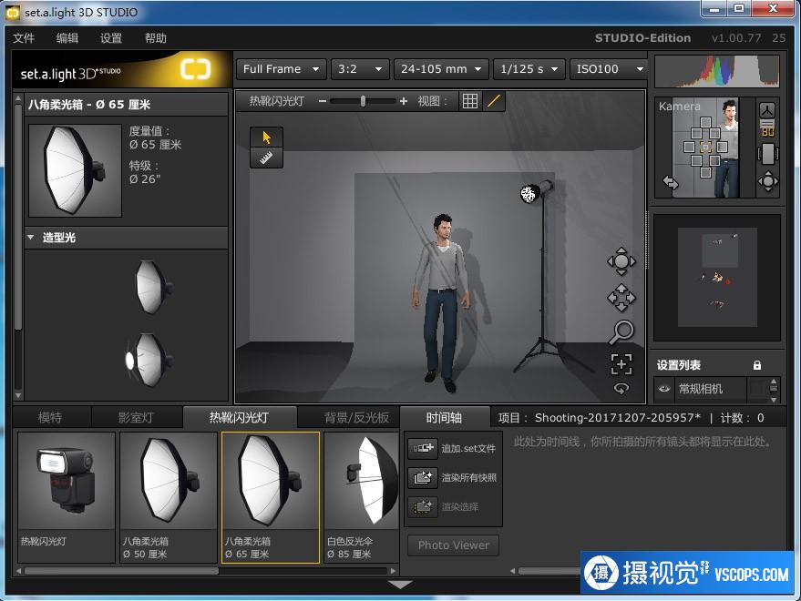Click the swap arrows in Kamera panel

[x=671, y=182]
